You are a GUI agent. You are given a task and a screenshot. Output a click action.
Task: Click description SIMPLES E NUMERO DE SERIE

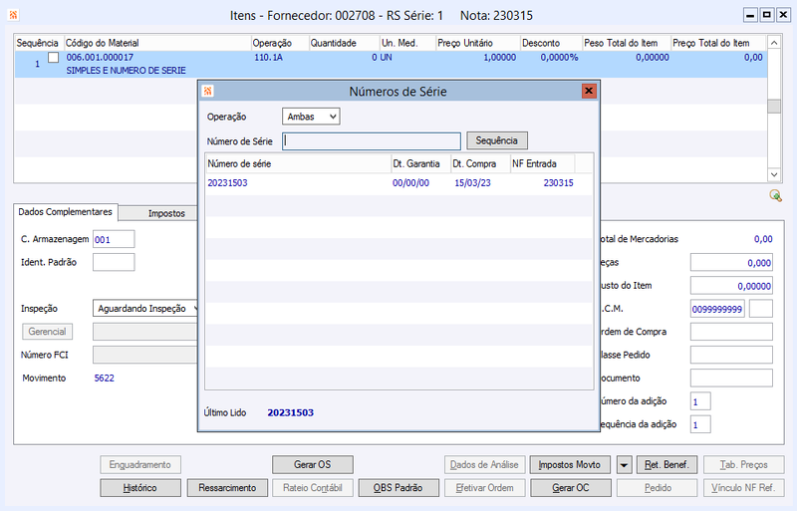[127, 71]
